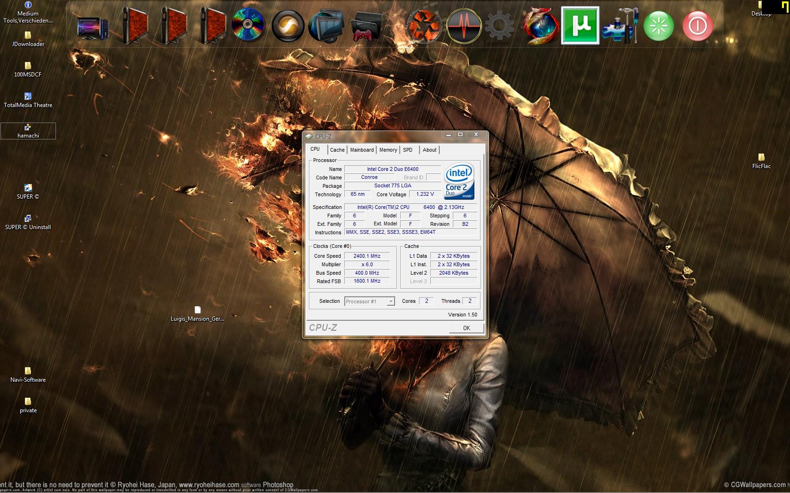Viewport: 790px width, 493px height.
Task: Click the 'Version 1.50' label
Action: coord(463,315)
